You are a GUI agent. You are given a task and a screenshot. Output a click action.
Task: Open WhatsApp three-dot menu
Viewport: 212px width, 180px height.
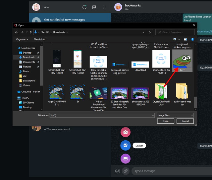(x=104, y=7)
